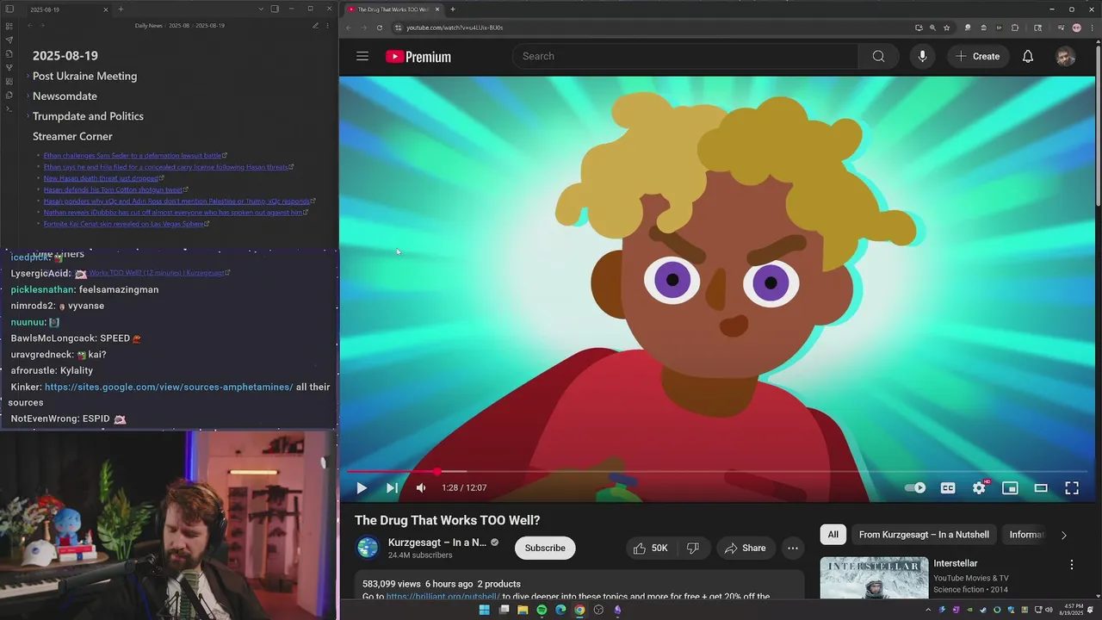Enter fullscreen video mode
The image size is (1102, 620).
click(1072, 488)
